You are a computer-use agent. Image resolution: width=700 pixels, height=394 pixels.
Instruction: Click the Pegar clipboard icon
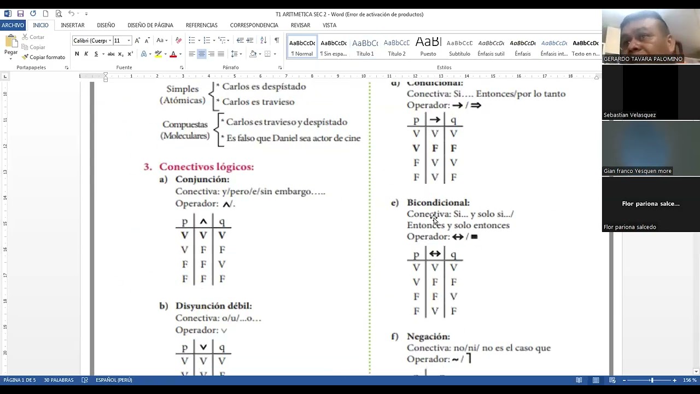click(11, 41)
